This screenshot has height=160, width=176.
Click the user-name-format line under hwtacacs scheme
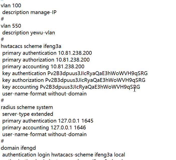[x=44, y=94]
